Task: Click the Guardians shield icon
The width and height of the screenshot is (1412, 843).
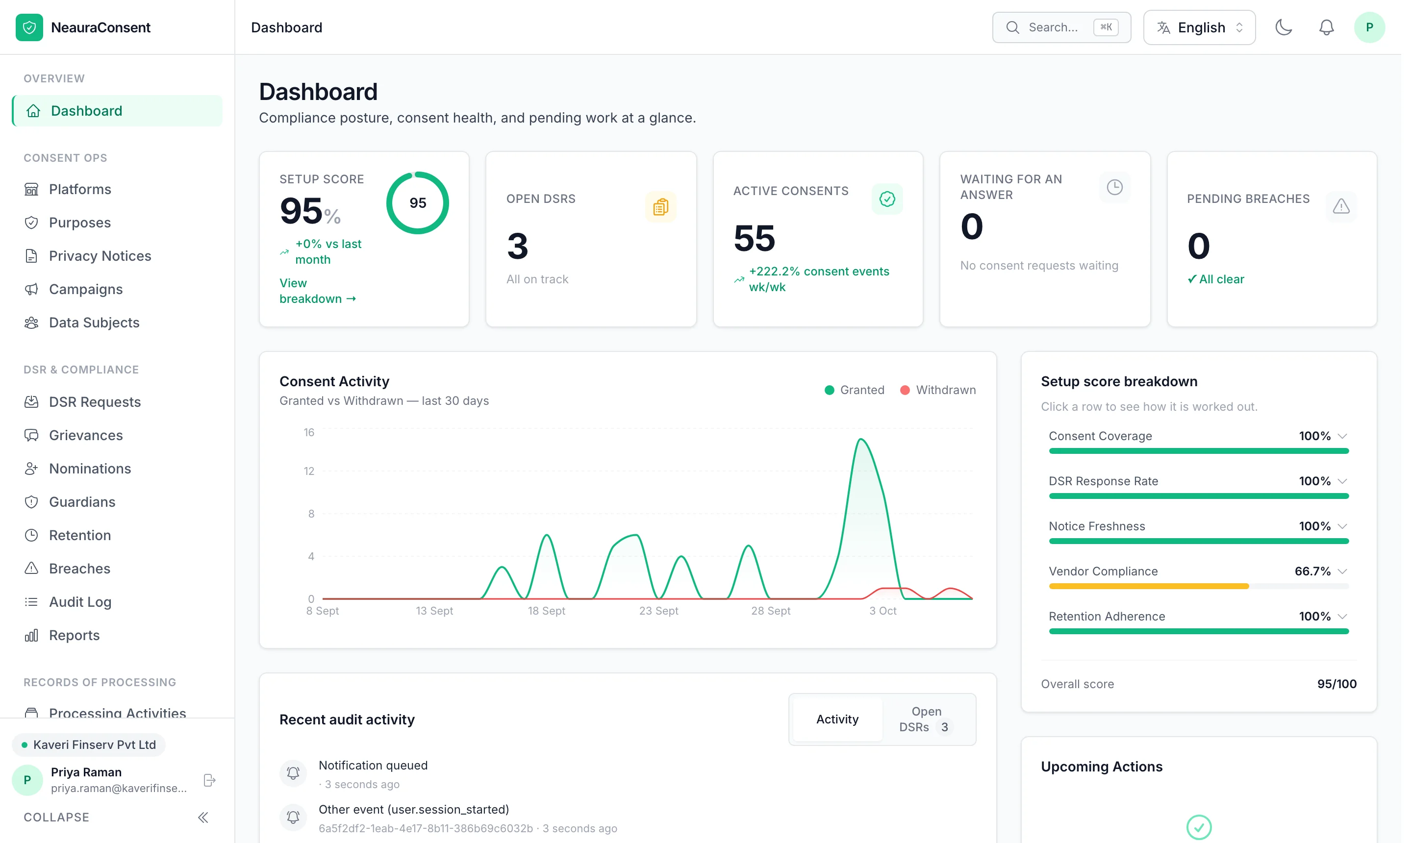Action: (31, 502)
